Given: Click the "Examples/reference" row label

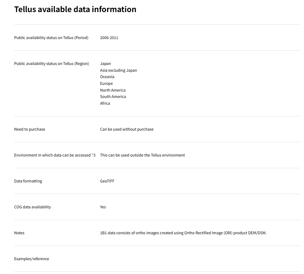Looking at the screenshot, I should point(32,259).
